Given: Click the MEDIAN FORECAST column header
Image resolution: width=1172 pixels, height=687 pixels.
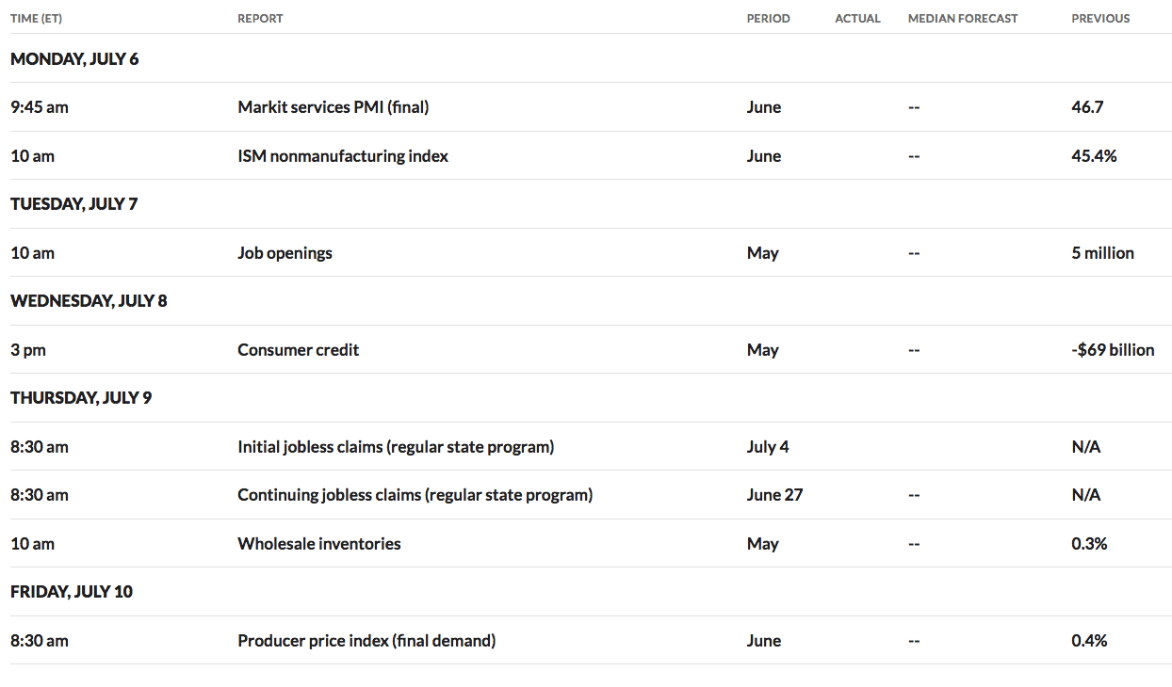Looking at the screenshot, I should coord(963,18).
